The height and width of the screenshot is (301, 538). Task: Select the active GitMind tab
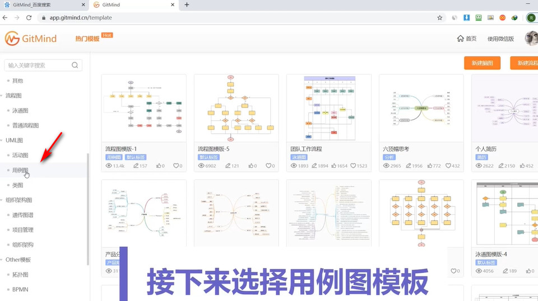pos(134,5)
